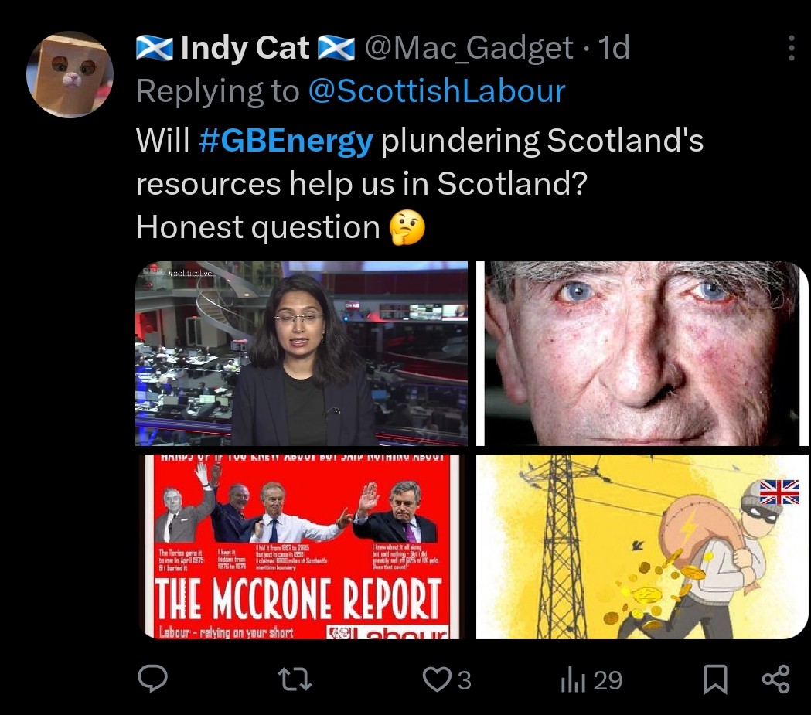Tap the view count number 29
The height and width of the screenshot is (715, 811).
[608, 680]
